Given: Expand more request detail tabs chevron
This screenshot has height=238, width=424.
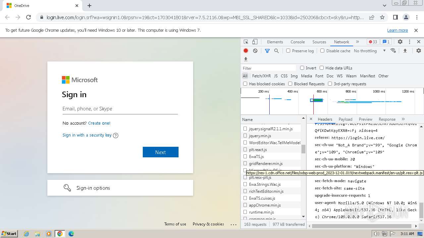Looking at the screenshot, I should [x=403, y=119].
